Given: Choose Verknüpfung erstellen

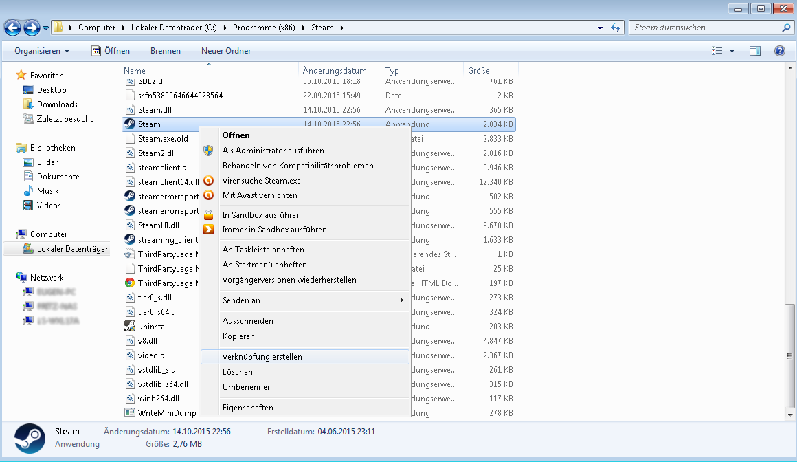Looking at the screenshot, I should [x=305, y=357].
